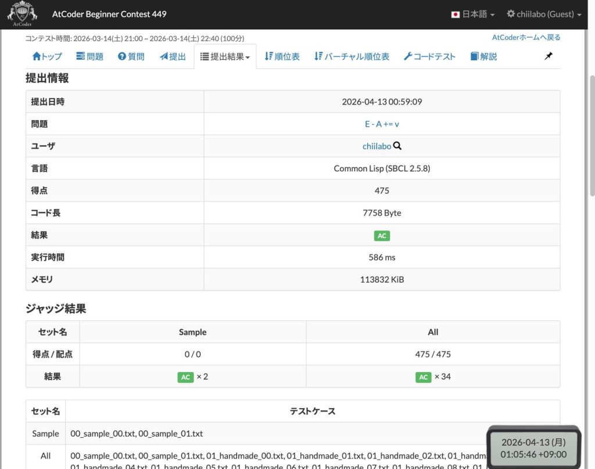Click the 475 / 475 score cell
This screenshot has width=595, height=469.
click(433, 354)
